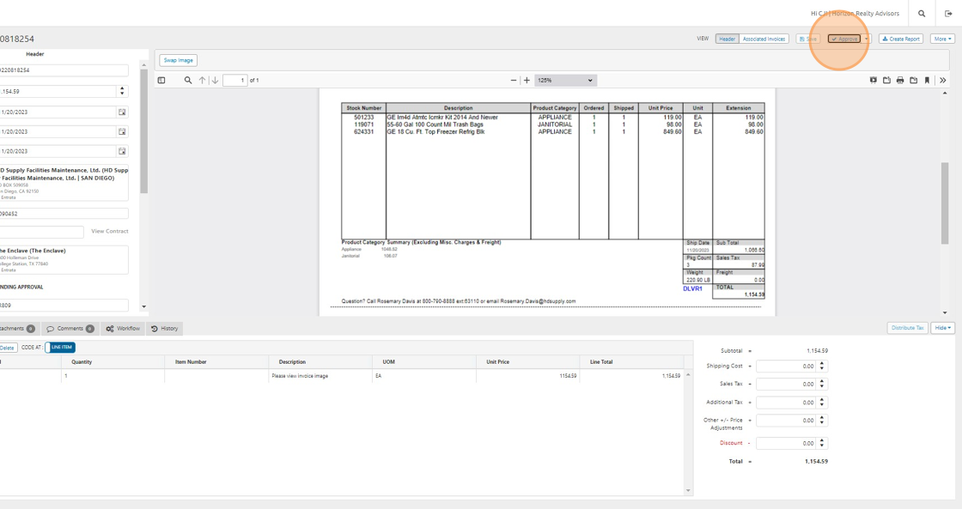962x509 pixels.
Task: Print the invoice image
Action: (900, 81)
